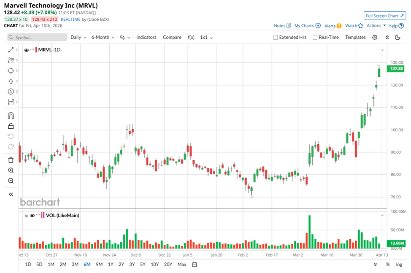Open the Compare menu

point(172,38)
